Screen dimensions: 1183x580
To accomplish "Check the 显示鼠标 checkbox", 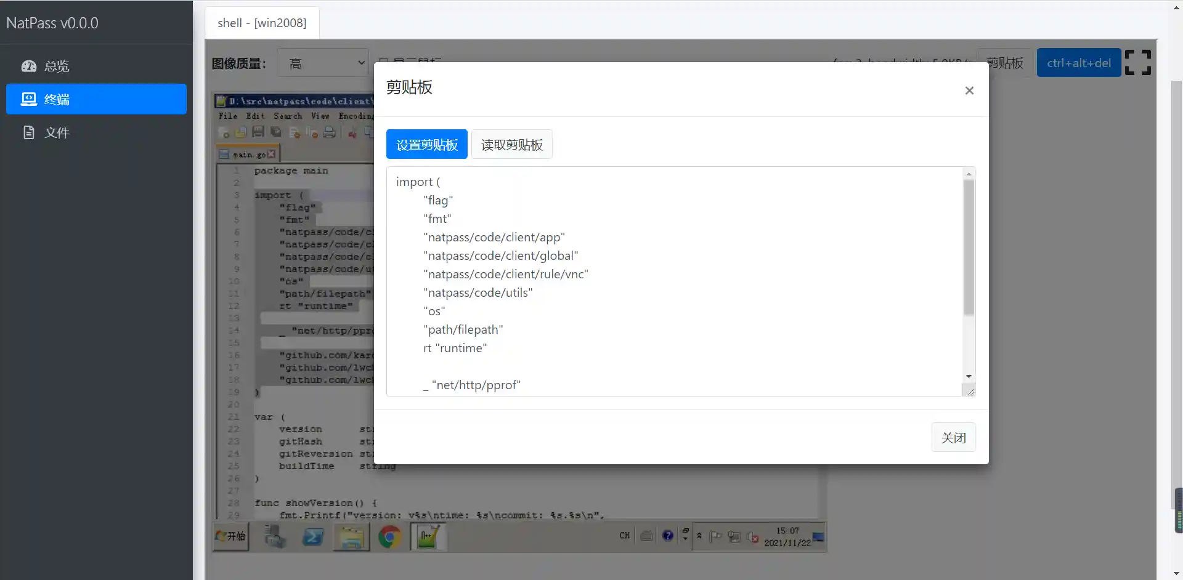I will 385,59.
